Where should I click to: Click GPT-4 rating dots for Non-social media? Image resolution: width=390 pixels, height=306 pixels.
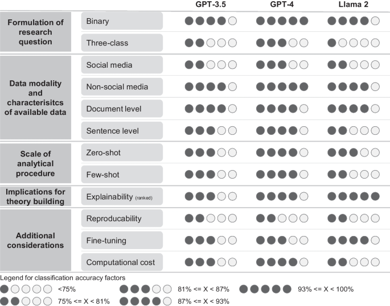point(282,86)
